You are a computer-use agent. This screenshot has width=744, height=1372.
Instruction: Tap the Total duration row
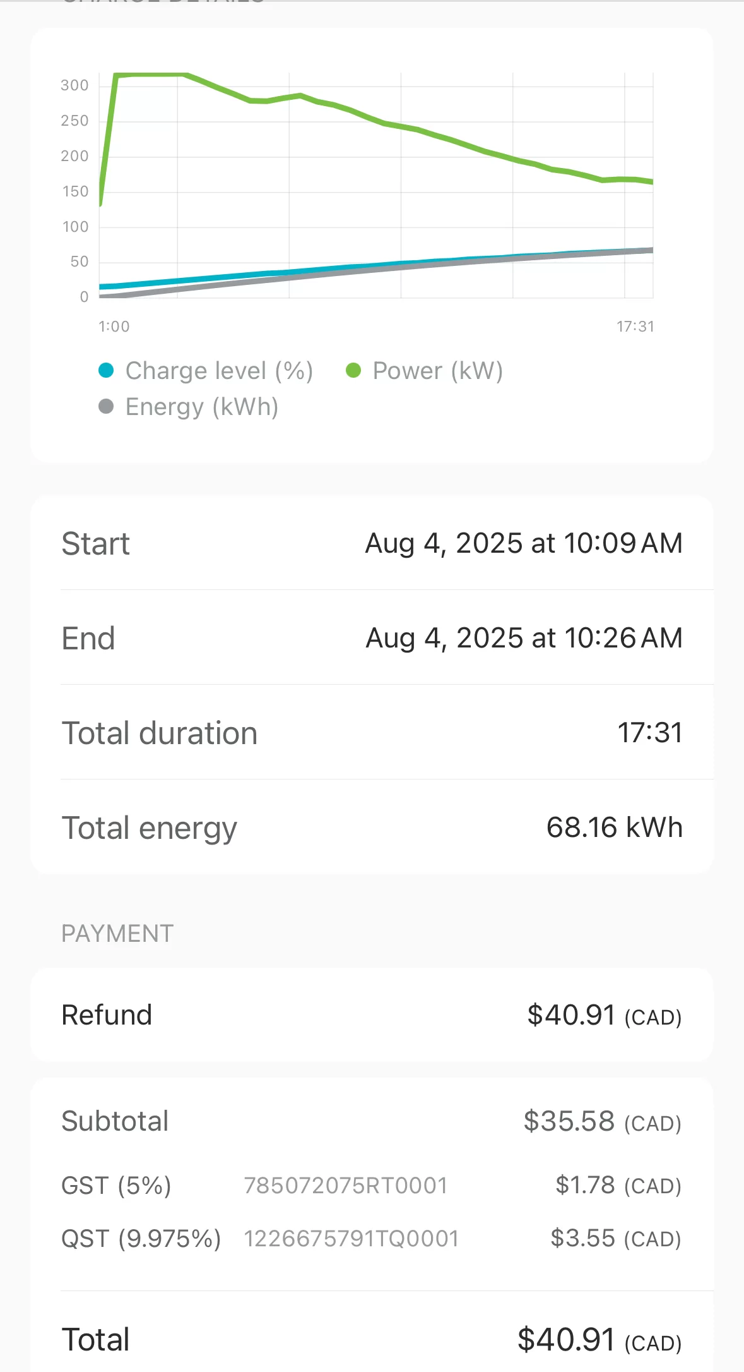point(372,733)
